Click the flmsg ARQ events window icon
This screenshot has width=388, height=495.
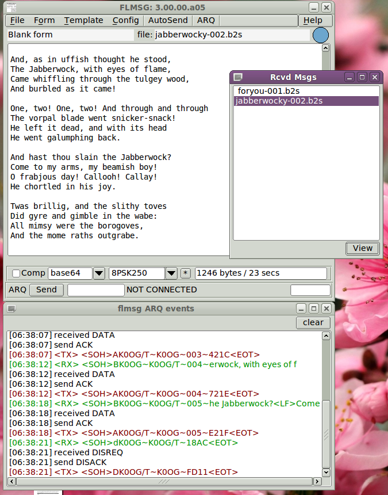pos(11,309)
